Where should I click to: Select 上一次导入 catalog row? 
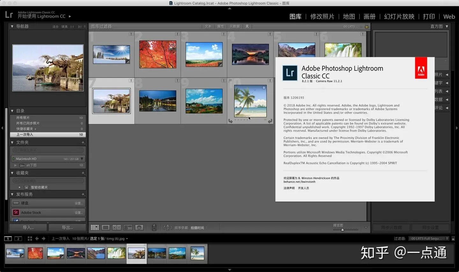(48, 134)
